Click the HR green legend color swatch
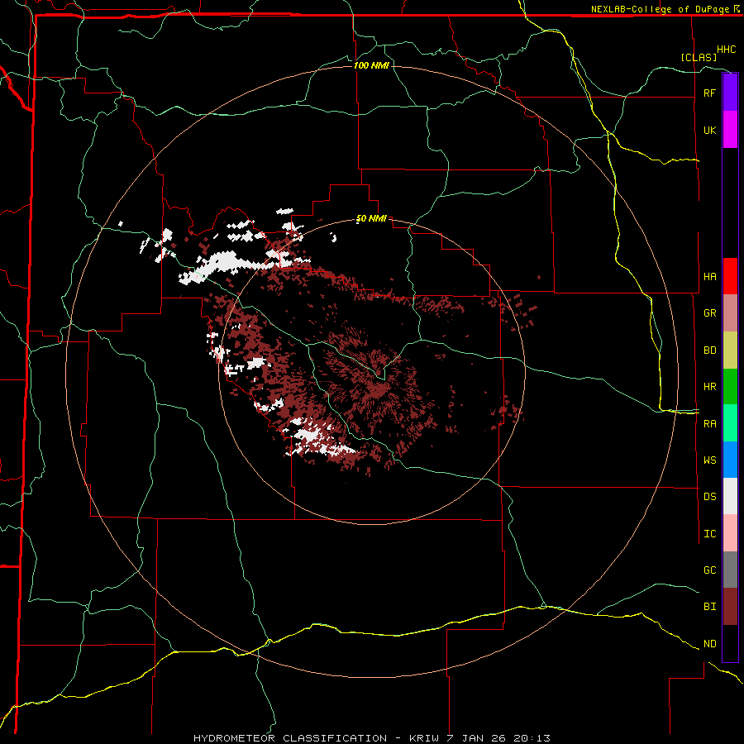Image resolution: width=744 pixels, height=744 pixels. point(730,387)
